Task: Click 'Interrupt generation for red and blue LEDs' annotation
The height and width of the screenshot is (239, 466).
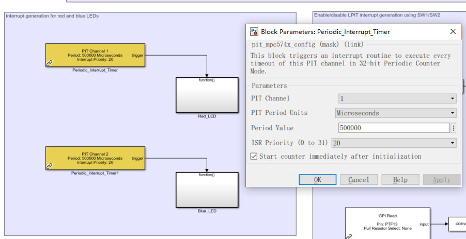Action: point(52,16)
